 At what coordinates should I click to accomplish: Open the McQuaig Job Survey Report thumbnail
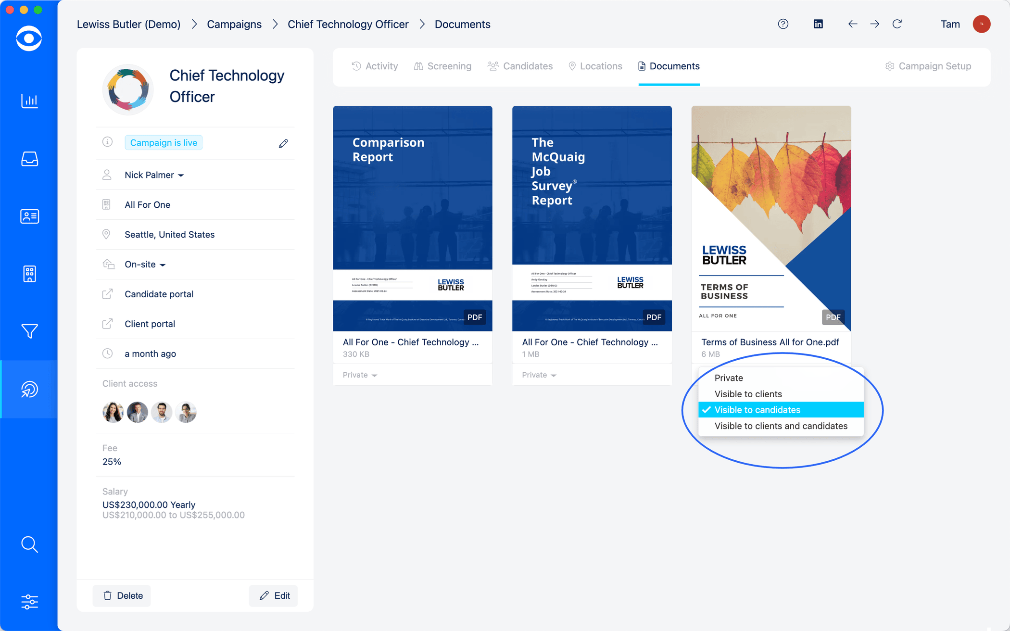(x=592, y=218)
